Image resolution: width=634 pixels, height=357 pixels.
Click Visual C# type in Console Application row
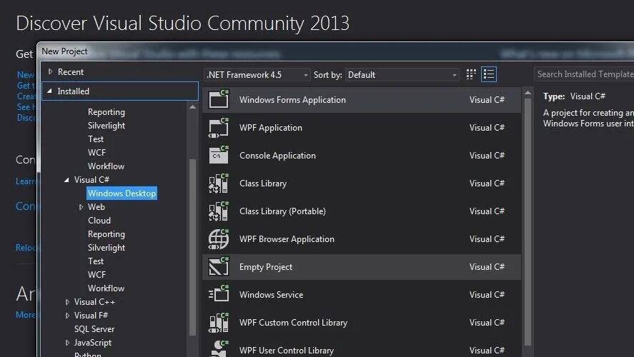tap(487, 156)
